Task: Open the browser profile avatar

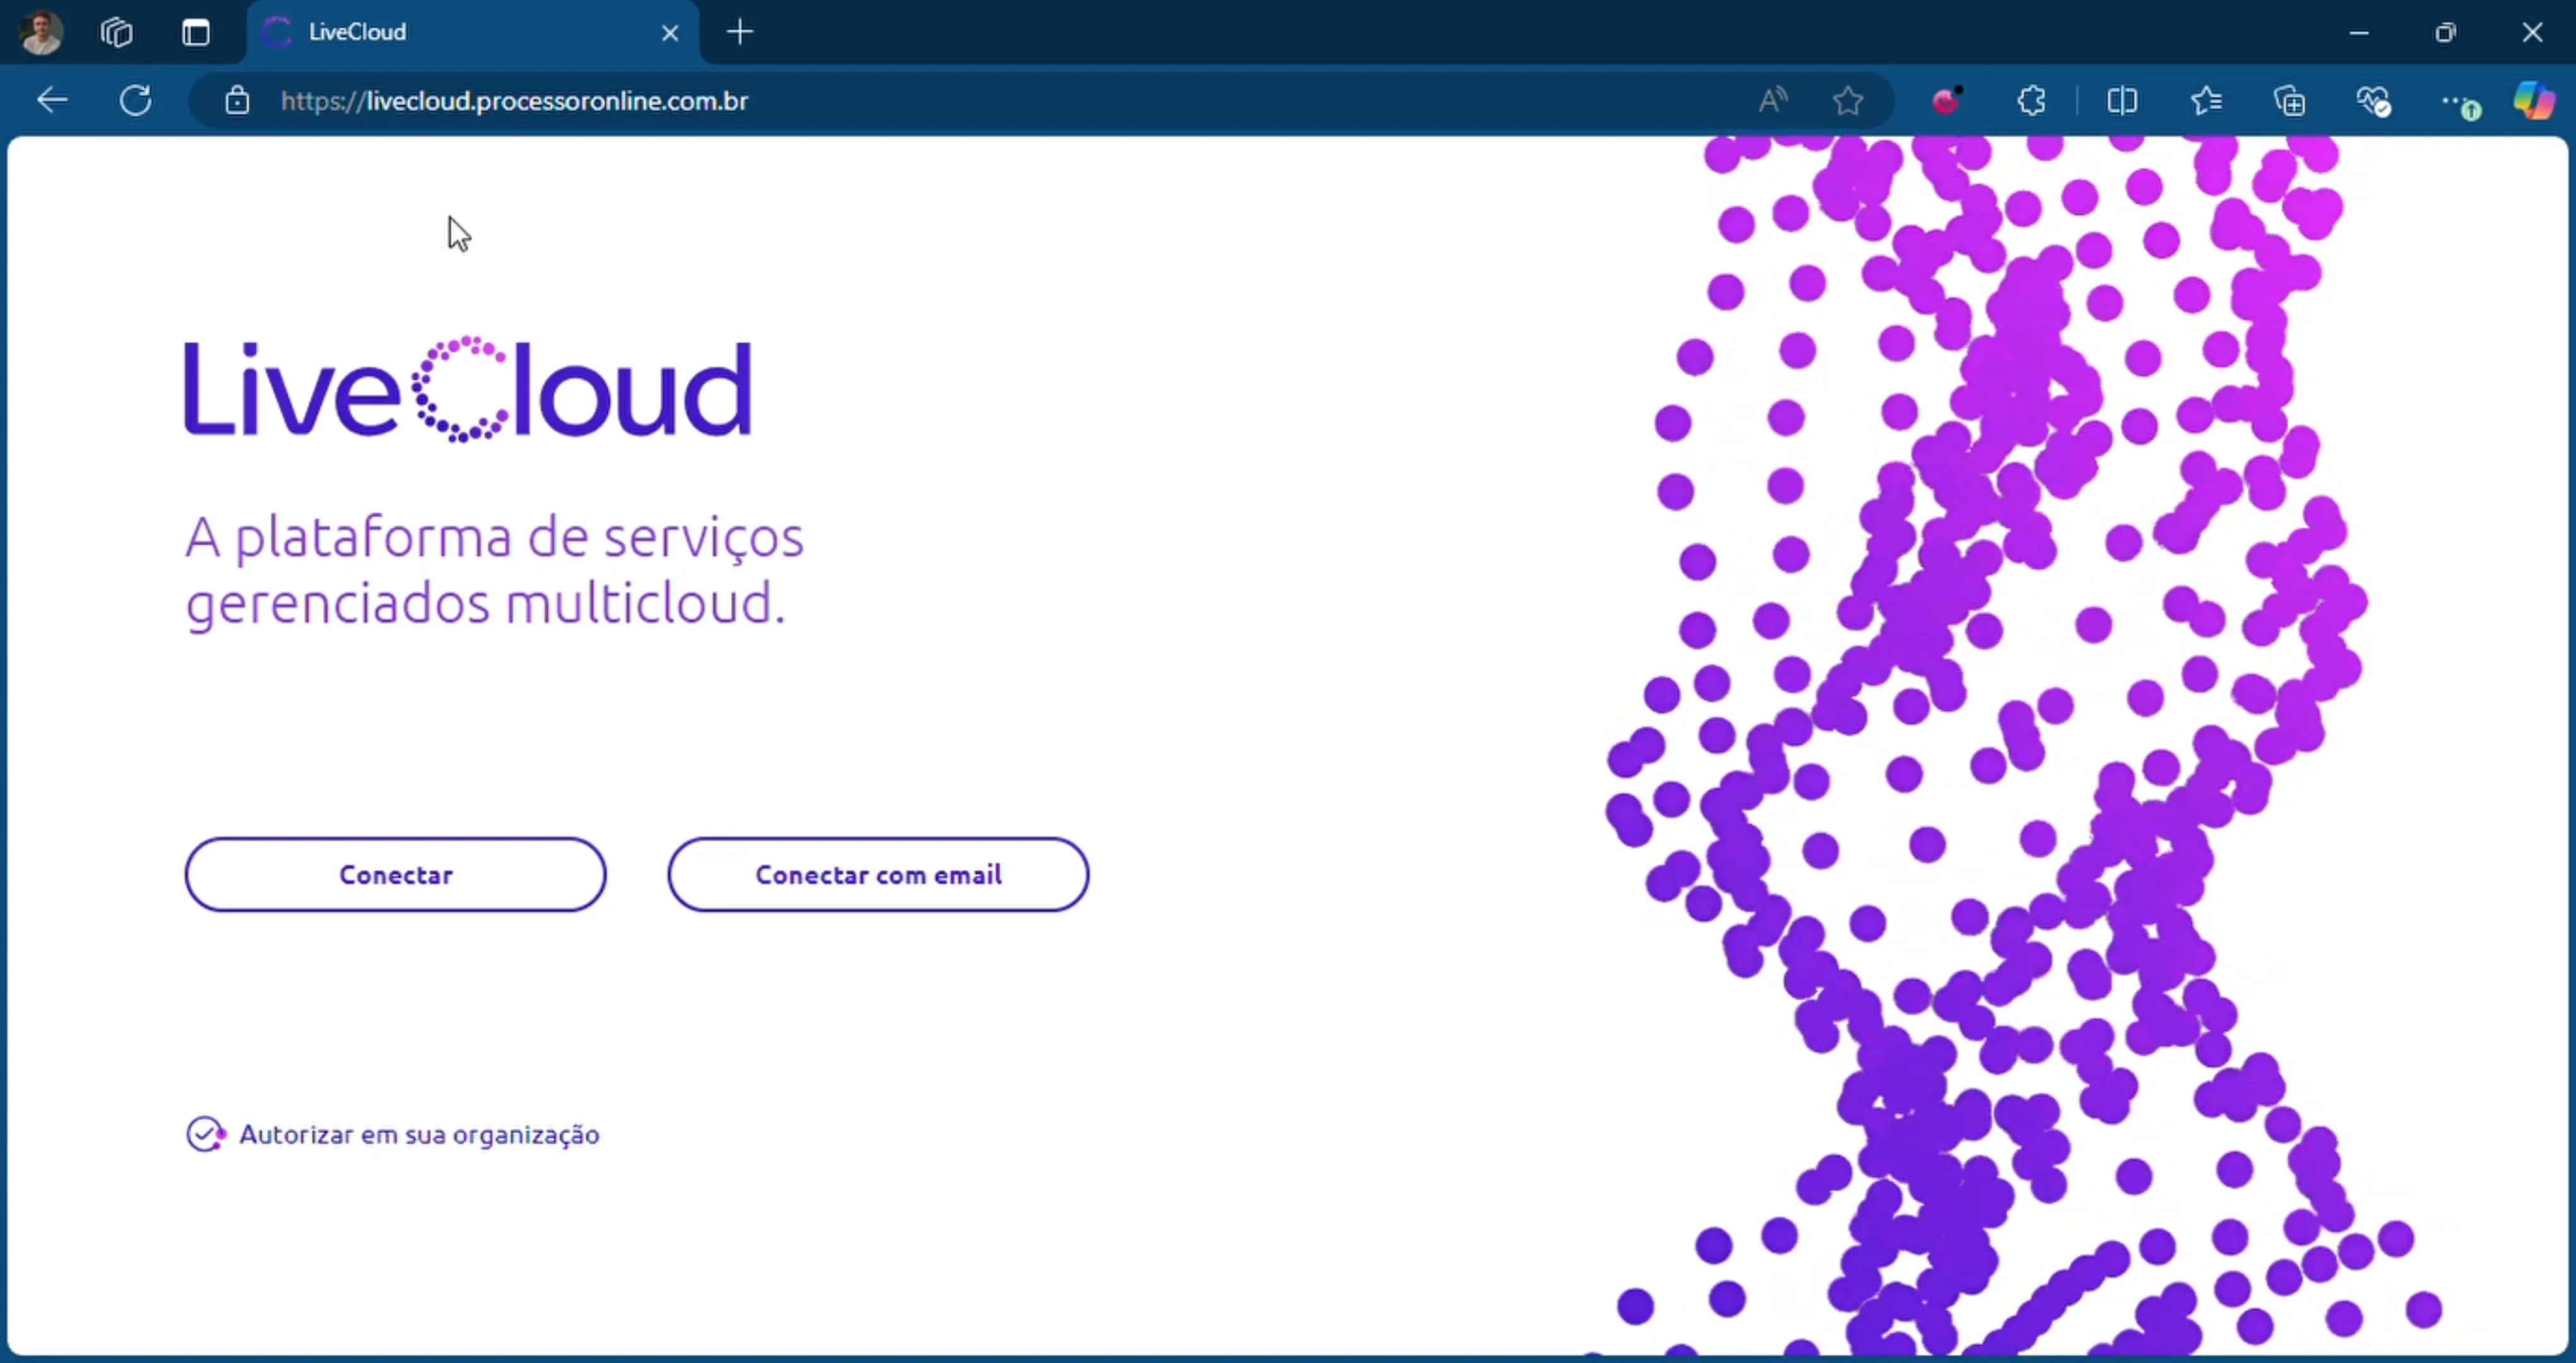Action: pyautogui.click(x=38, y=31)
